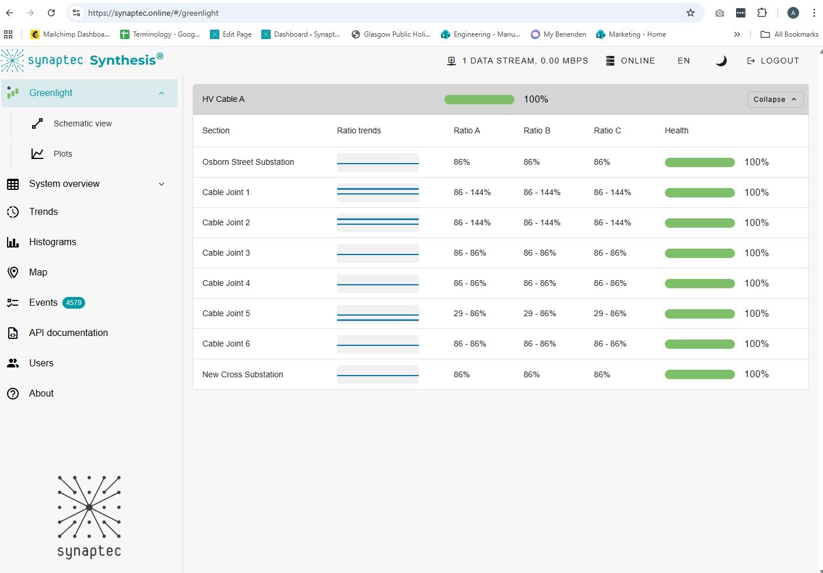Screen dimensions: 823x573
Task: Toggle dark mode with the moon icon
Action: [722, 61]
